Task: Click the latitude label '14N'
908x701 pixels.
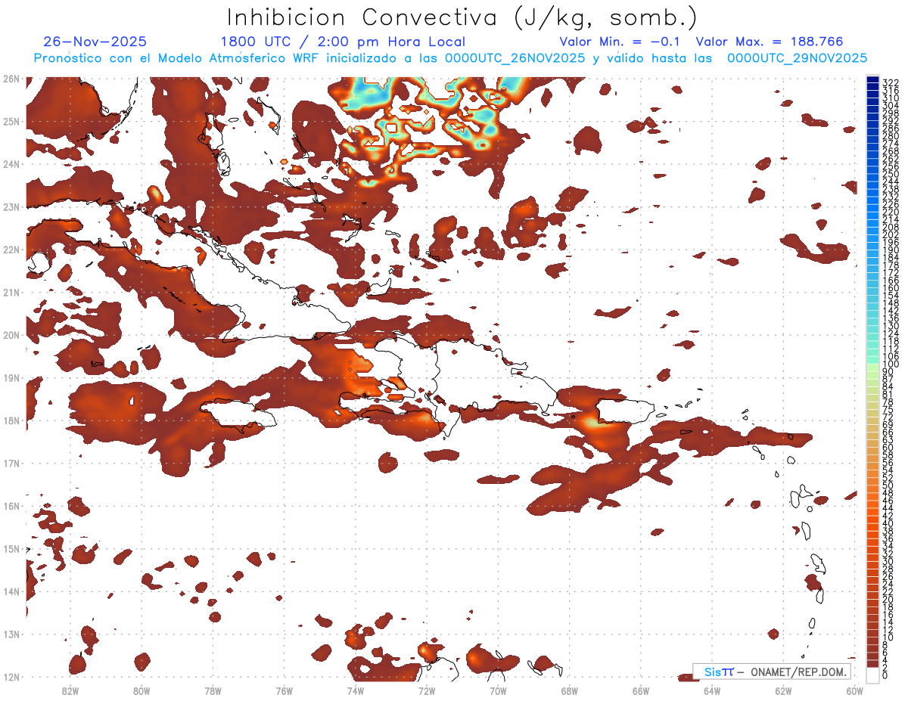Action: (x=11, y=591)
